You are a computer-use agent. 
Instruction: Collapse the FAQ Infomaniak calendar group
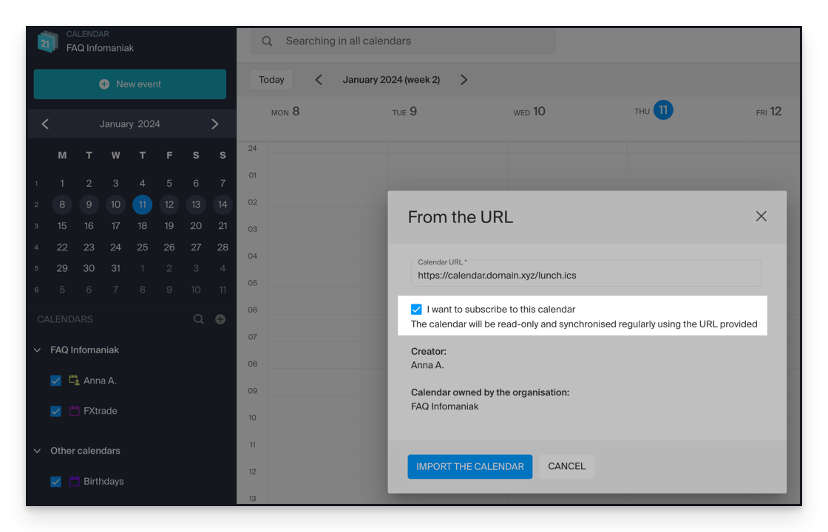coord(38,349)
